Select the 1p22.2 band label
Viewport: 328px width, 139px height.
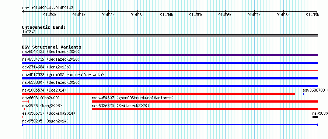(29, 32)
